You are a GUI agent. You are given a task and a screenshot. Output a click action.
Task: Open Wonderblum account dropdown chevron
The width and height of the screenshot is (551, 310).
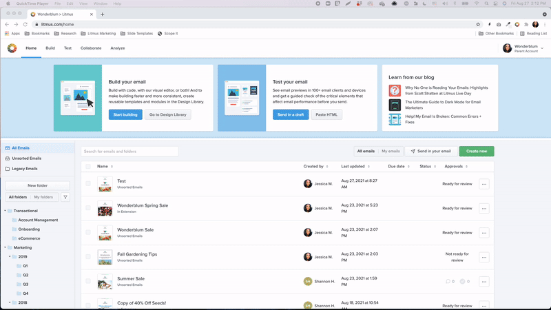coord(542,48)
